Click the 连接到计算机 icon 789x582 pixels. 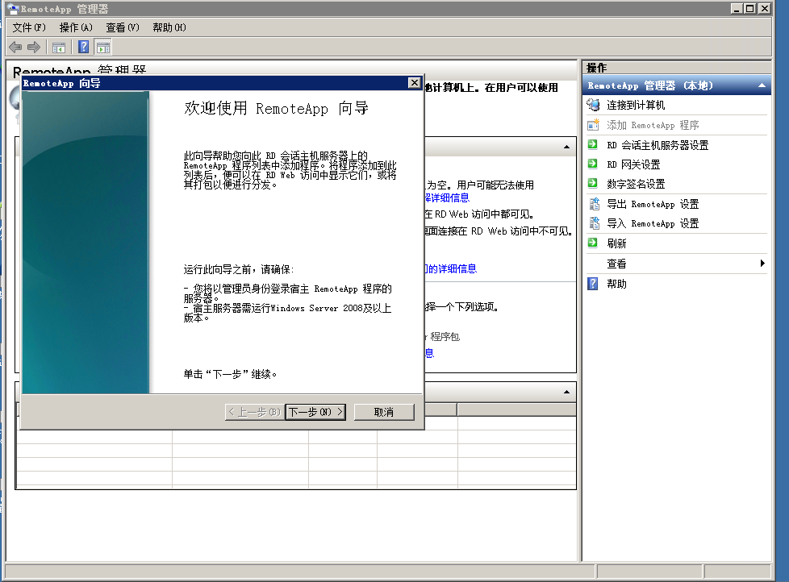coord(593,105)
